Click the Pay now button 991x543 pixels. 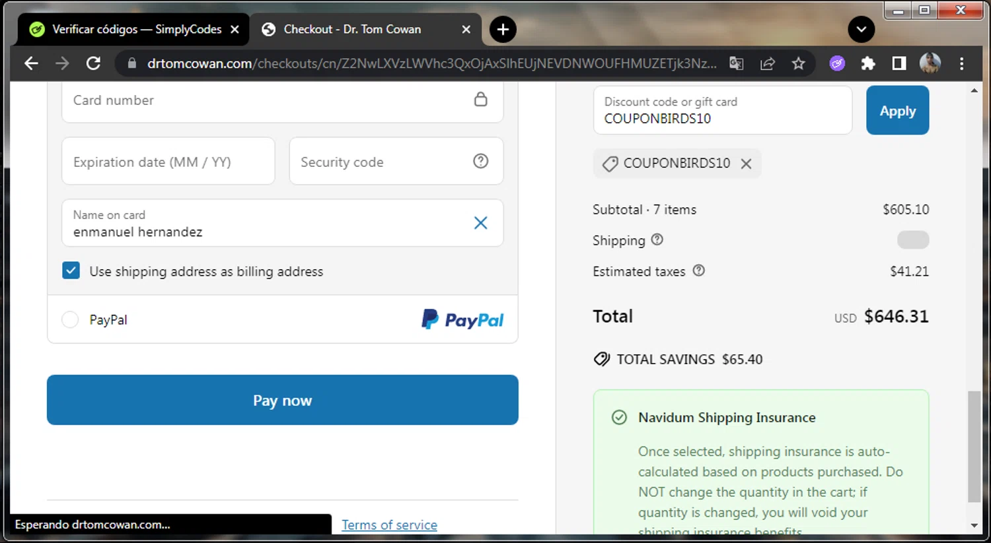coord(282,400)
